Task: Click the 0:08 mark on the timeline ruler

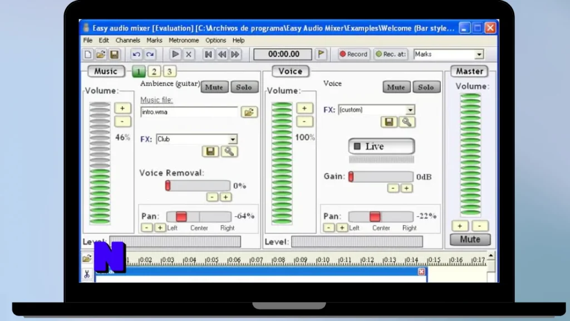Action: [278, 260]
